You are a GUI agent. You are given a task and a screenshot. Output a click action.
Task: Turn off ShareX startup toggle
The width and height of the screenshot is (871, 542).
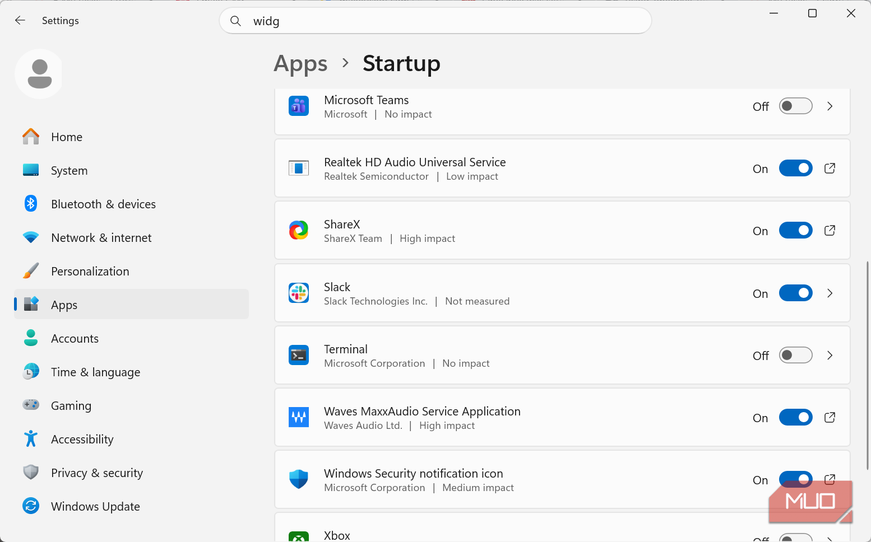click(x=796, y=230)
